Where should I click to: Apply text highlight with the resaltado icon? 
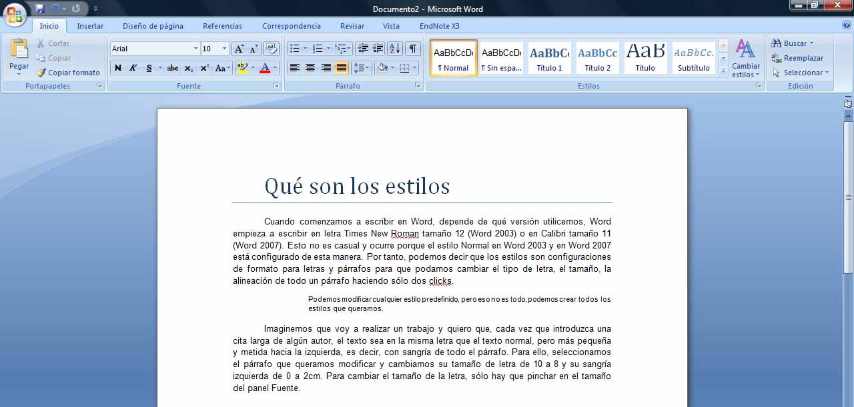pyautogui.click(x=244, y=68)
